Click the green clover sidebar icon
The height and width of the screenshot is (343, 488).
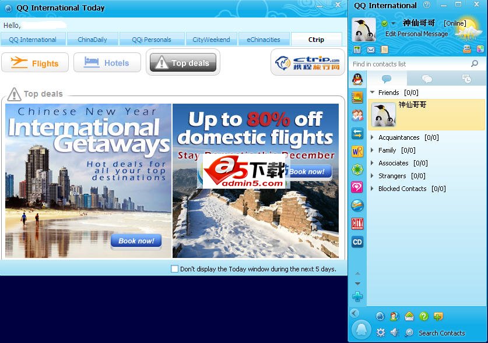tap(357, 169)
